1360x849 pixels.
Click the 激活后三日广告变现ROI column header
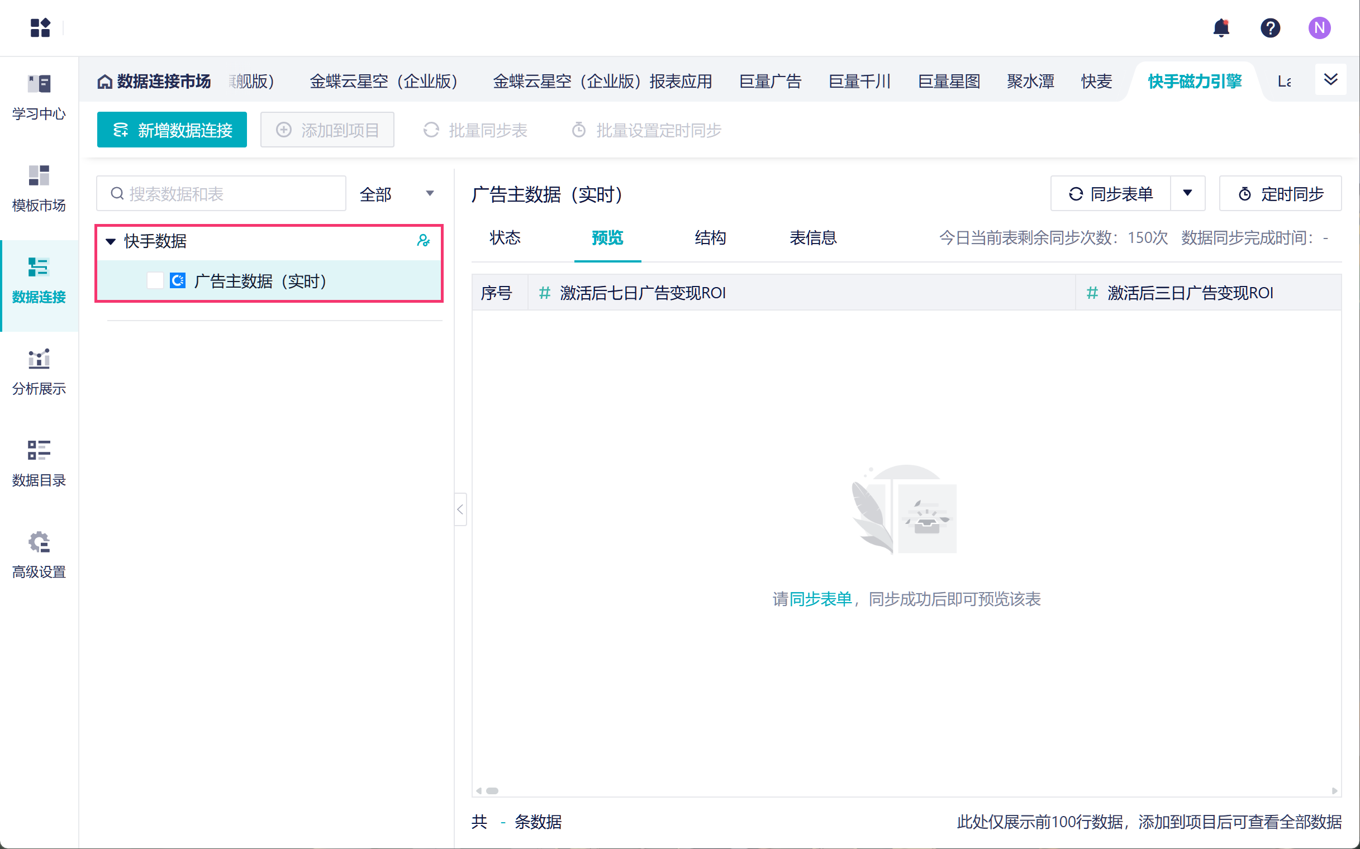(1209, 293)
